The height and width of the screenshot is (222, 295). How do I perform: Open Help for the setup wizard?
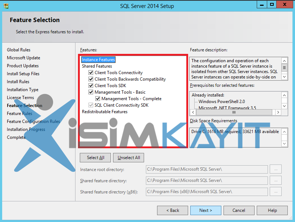(272, 210)
